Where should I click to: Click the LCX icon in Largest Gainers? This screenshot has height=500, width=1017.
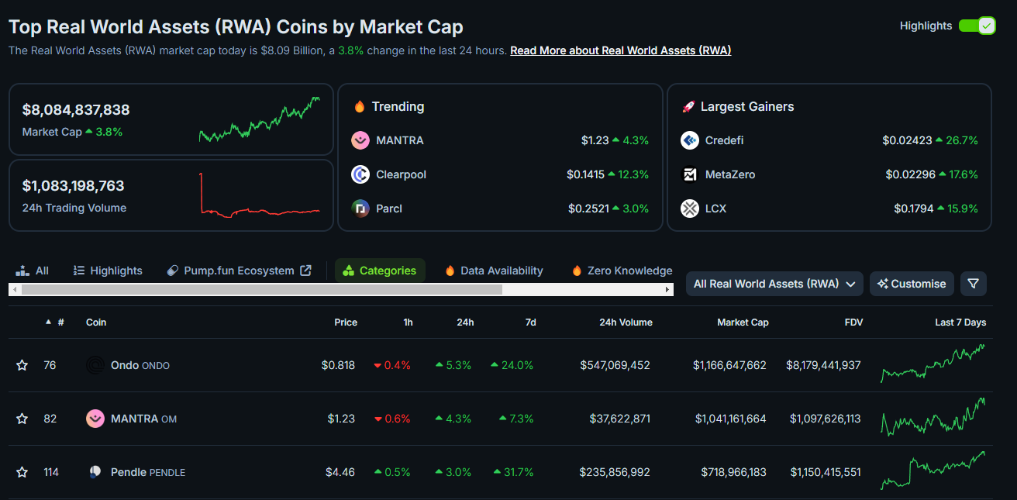(x=690, y=209)
